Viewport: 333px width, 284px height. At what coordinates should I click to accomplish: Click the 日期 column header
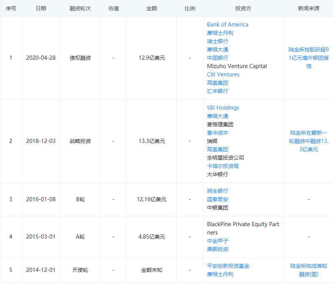41,8
